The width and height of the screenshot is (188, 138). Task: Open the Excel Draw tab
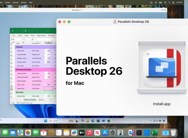(33, 35)
